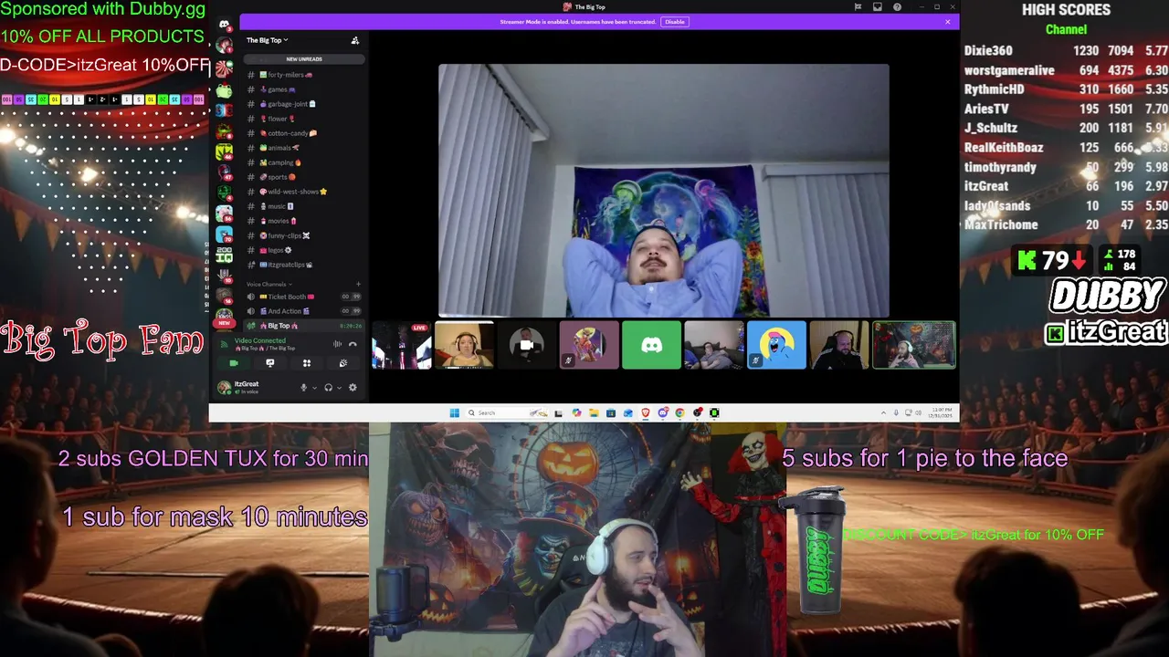This screenshot has height=657, width=1169.
Task: Open the games channel
Action: click(304, 89)
